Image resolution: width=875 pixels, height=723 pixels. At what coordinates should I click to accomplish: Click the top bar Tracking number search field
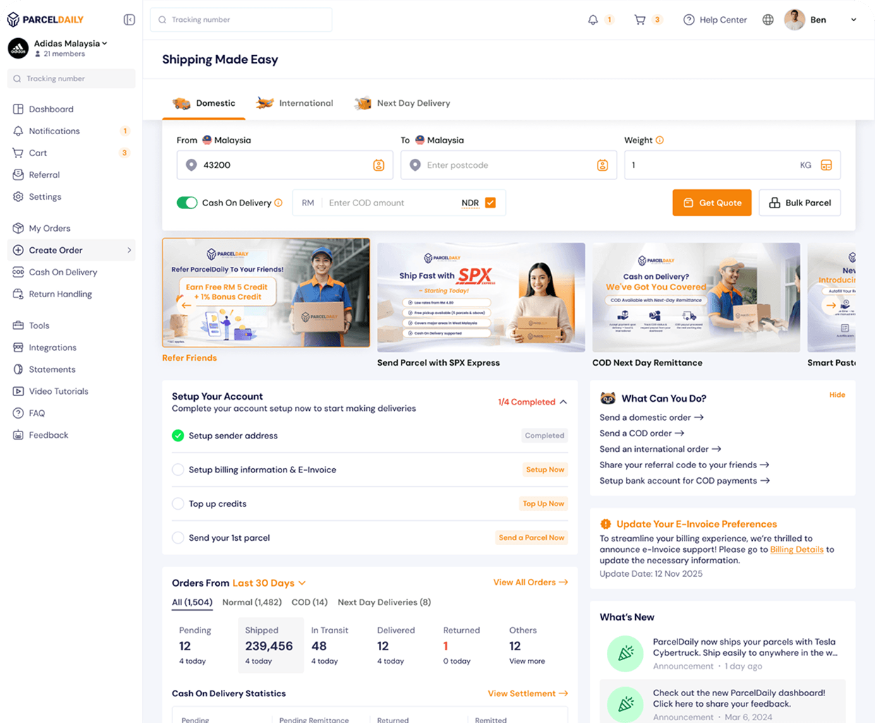(241, 20)
